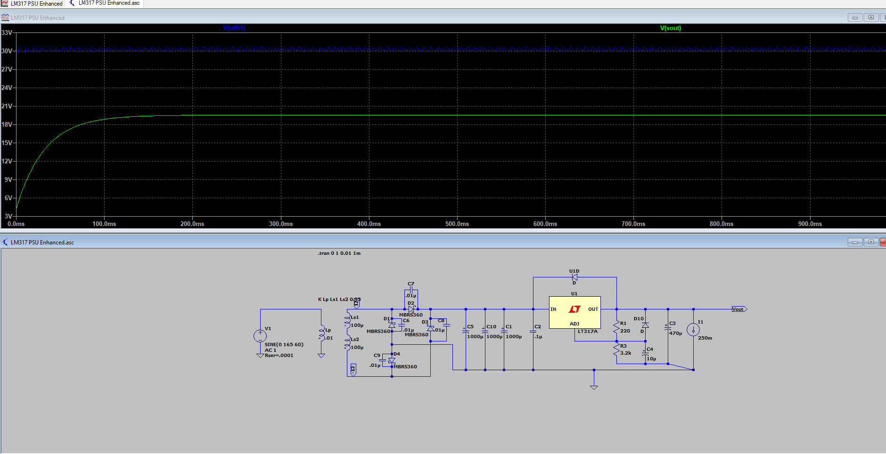Select the Lp primary inductor symbol
886x454 pixels.
pyautogui.click(x=321, y=333)
